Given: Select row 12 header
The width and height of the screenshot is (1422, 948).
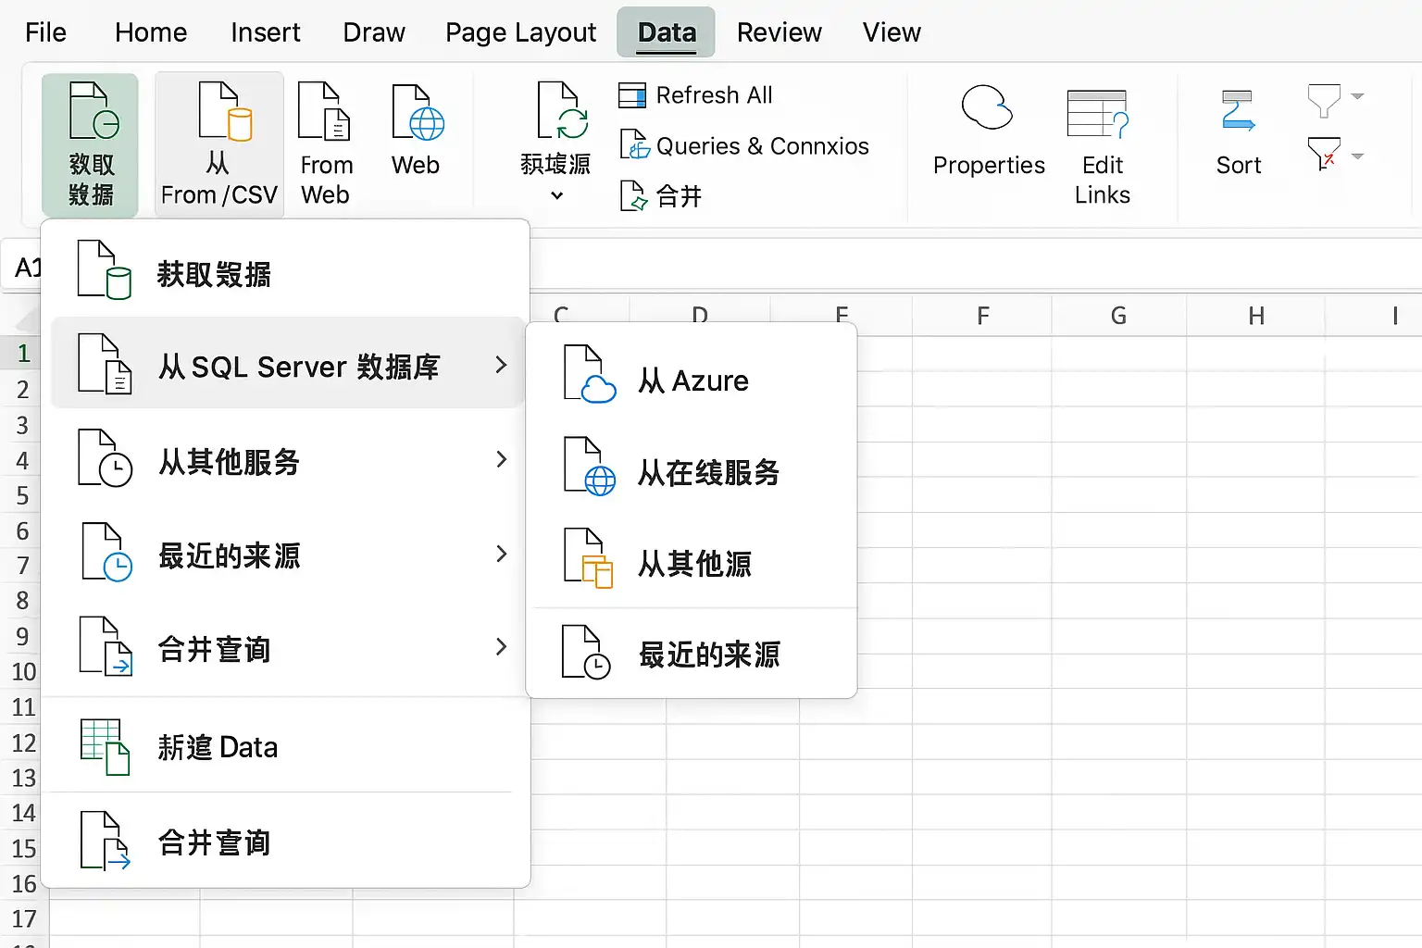Looking at the screenshot, I should click(23, 742).
